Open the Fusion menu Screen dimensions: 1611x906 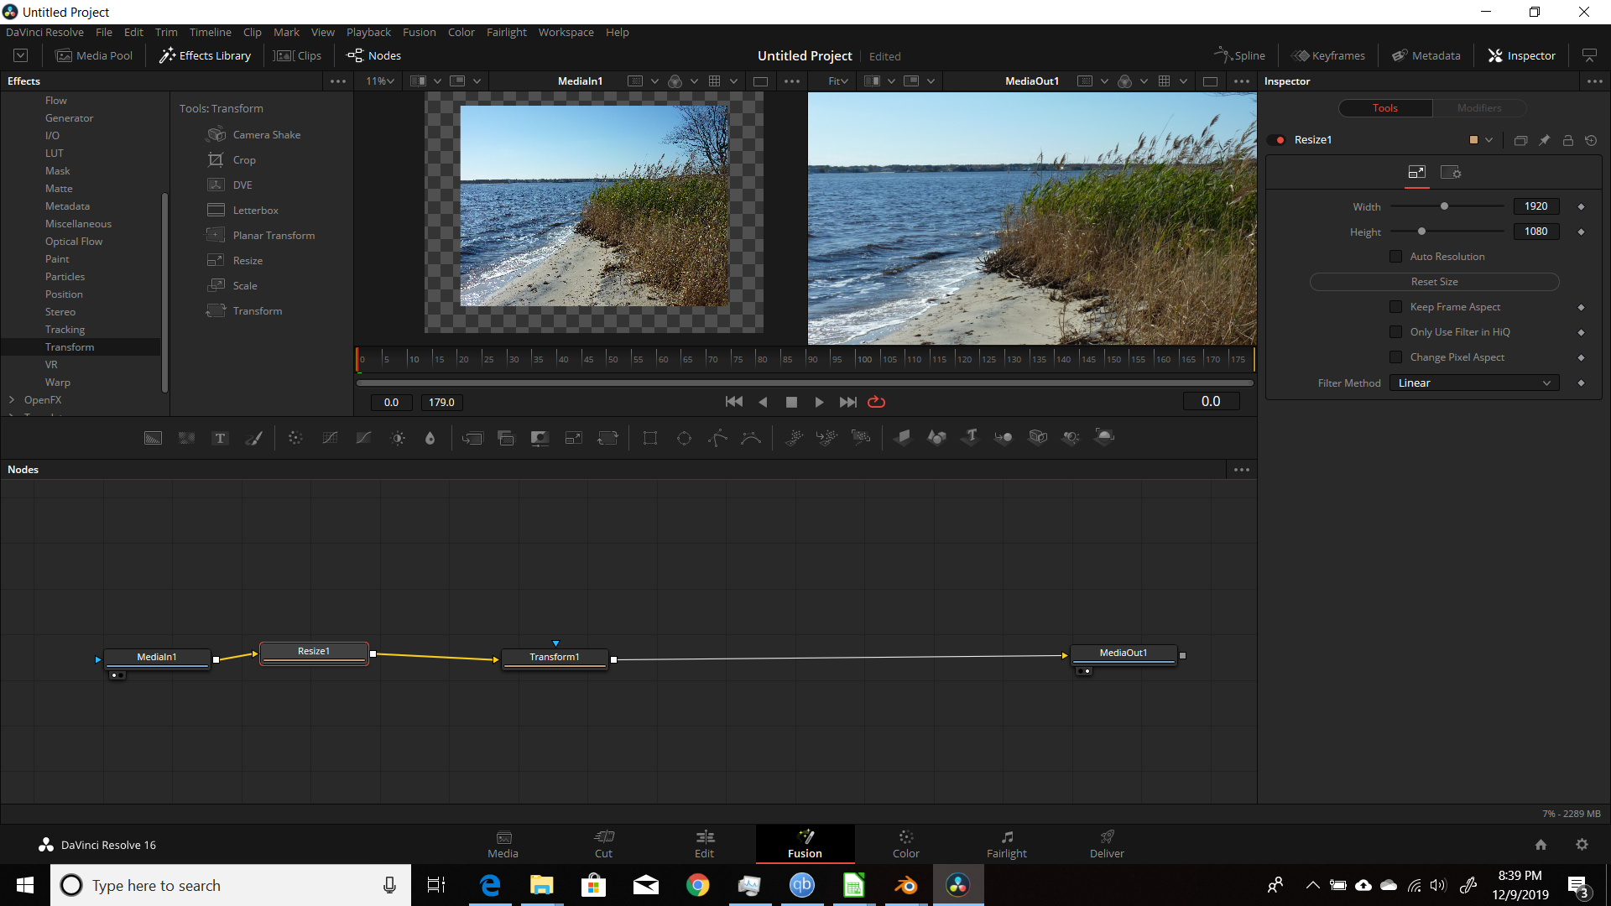[x=419, y=32]
